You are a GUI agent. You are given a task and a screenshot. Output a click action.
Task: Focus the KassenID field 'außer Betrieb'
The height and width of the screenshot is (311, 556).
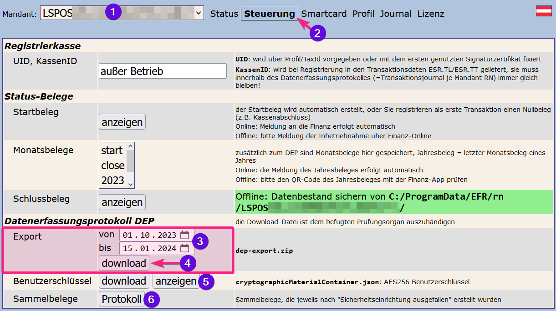point(163,71)
